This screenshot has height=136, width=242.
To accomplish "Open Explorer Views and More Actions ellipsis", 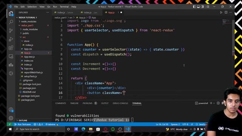I will point(48,12).
